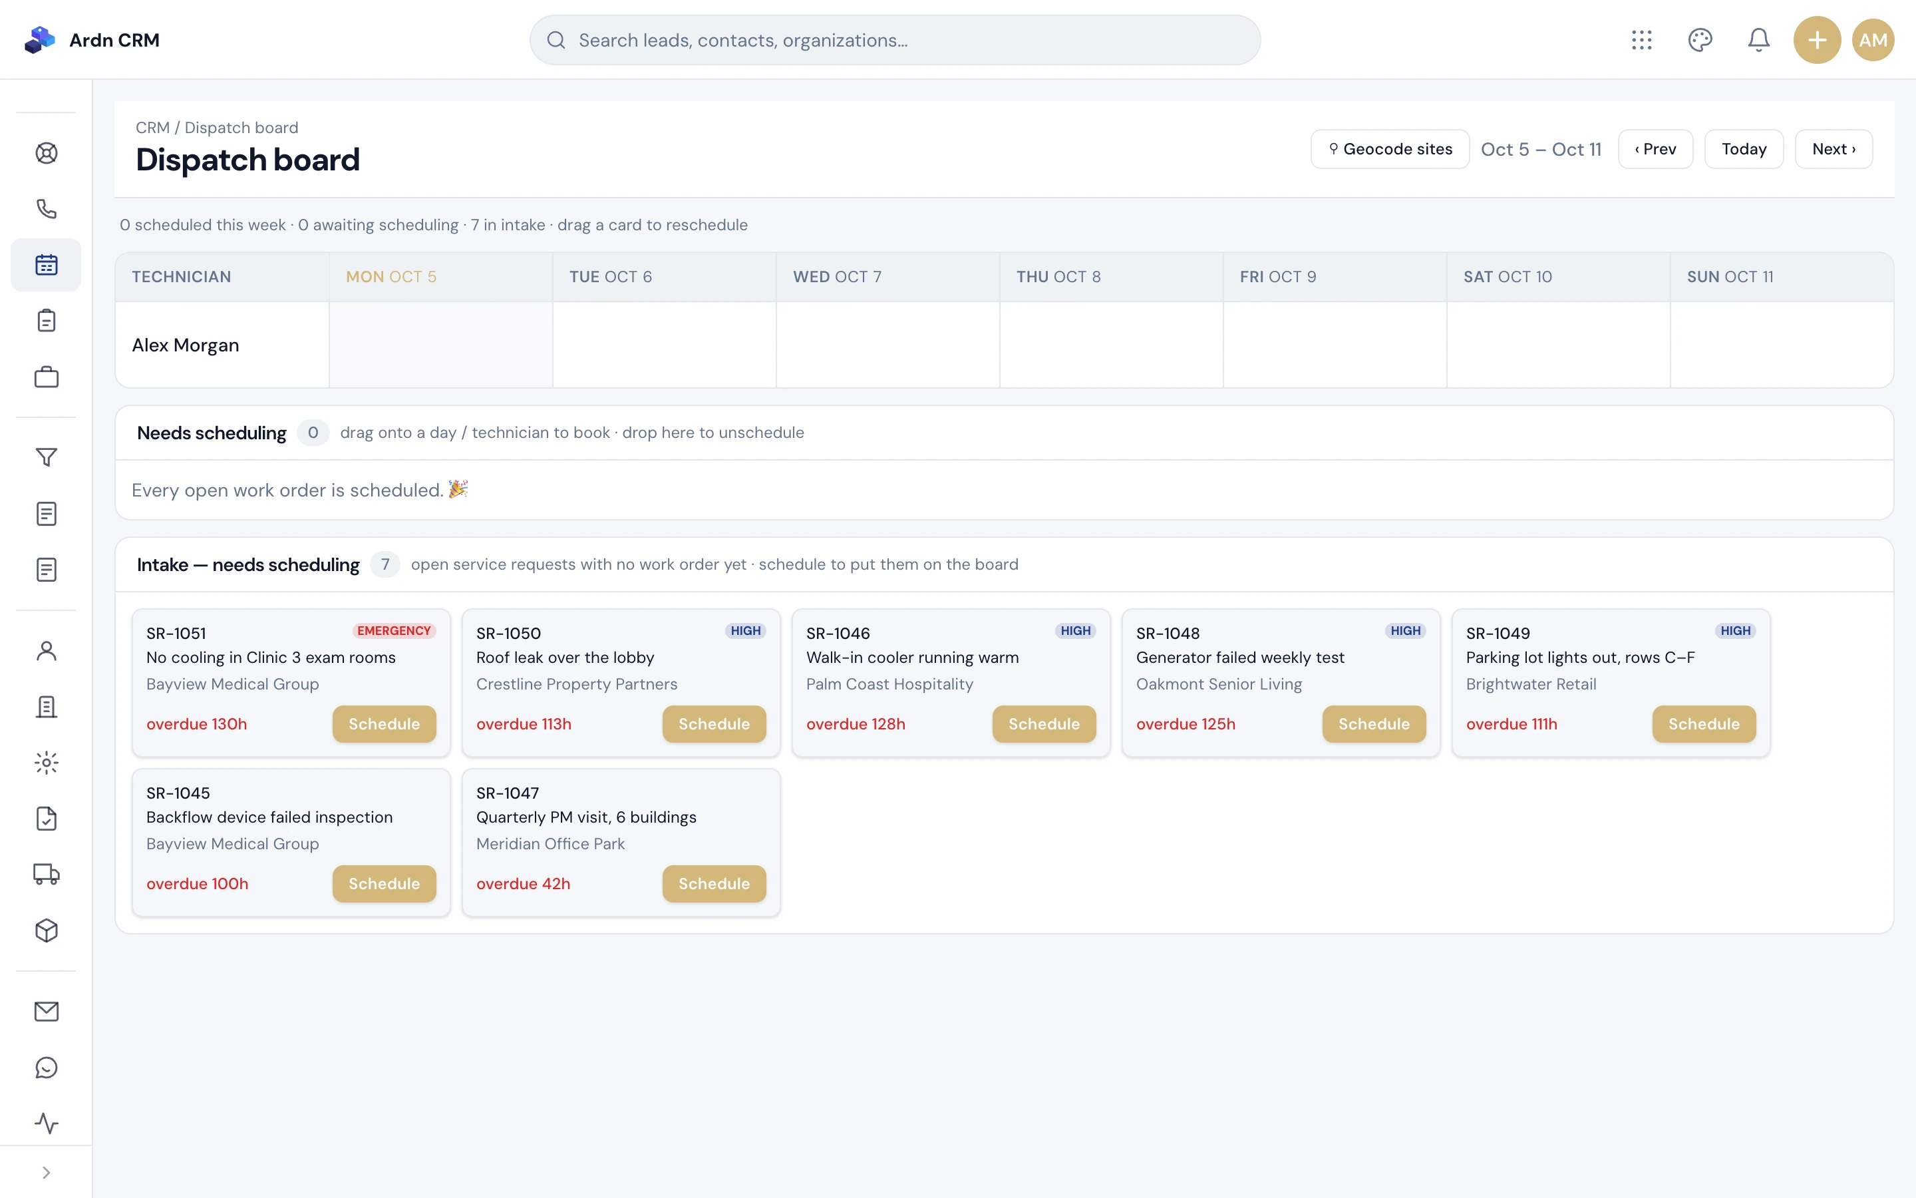This screenshot has width=1916, height=1198.
Task: Advance to next week with Next
Action: [1834, 149]
